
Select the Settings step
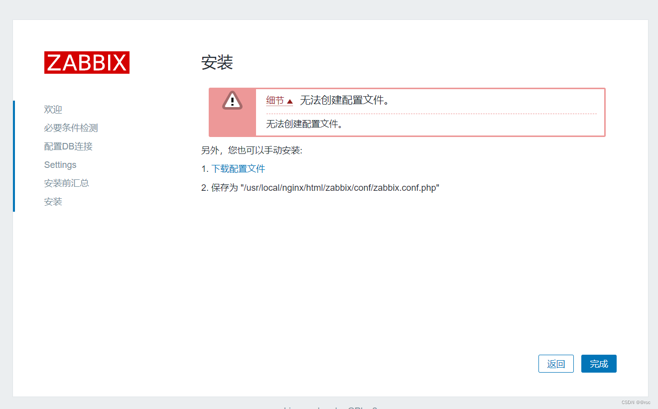tap(60, 164)
